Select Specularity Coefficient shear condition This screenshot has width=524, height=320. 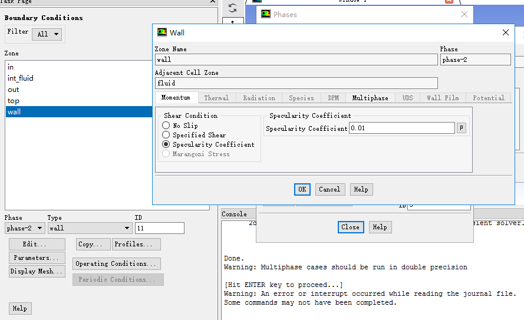point(166,144)
